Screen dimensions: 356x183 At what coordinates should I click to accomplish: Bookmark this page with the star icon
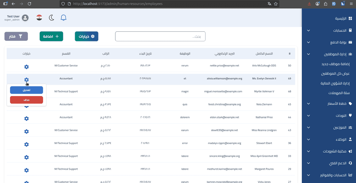point(276,4)
